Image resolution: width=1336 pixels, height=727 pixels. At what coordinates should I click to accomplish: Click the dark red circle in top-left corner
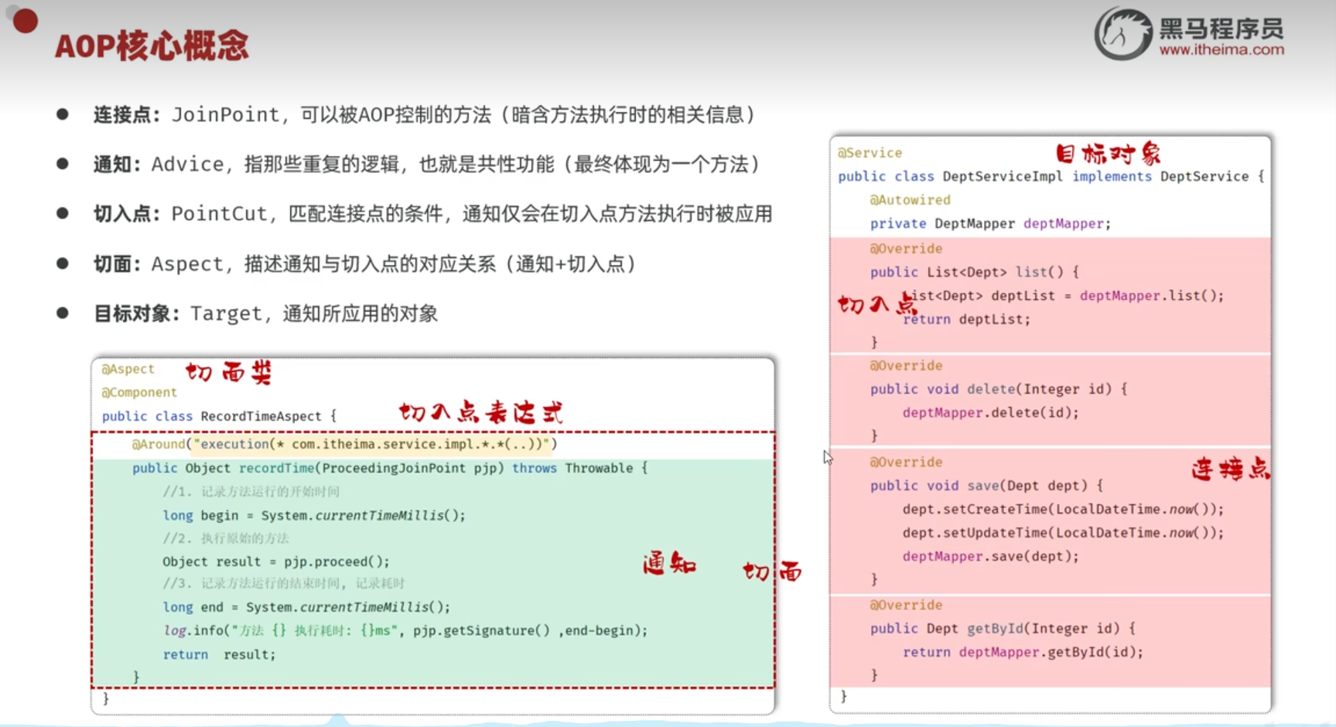pos(24,21)
